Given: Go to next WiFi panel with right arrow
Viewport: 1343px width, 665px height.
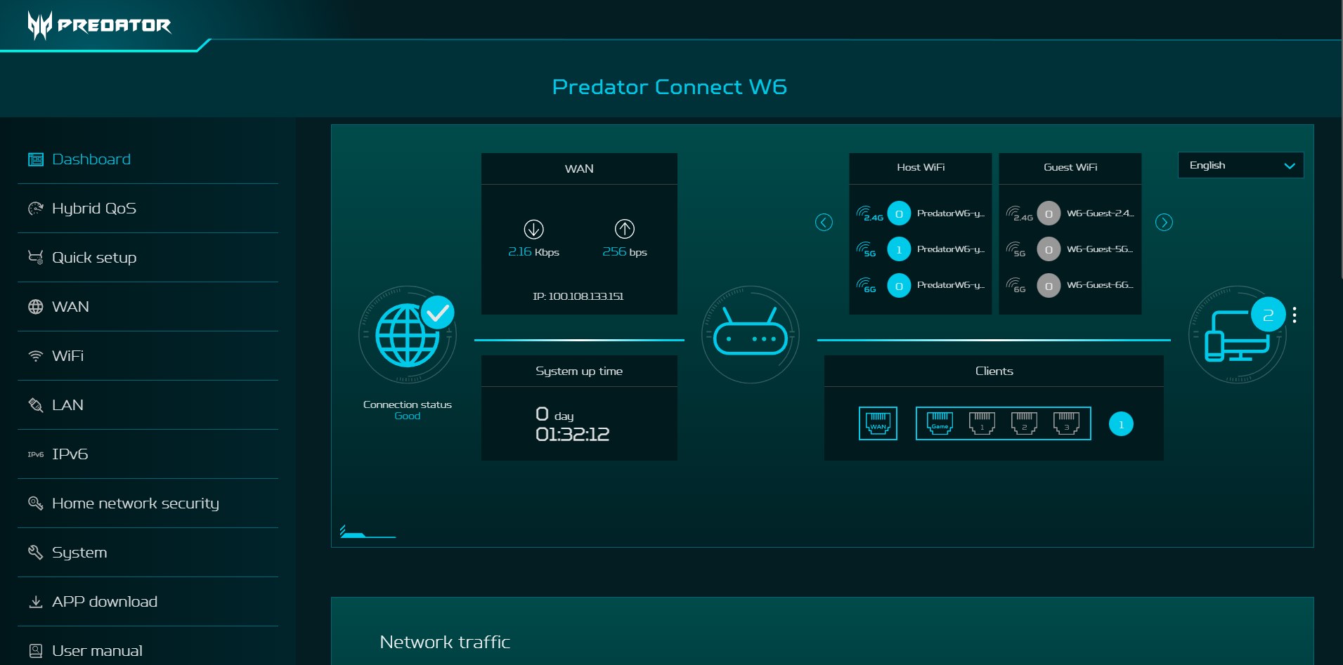Looking at the screenshot, I should (x=1164, y=223).
